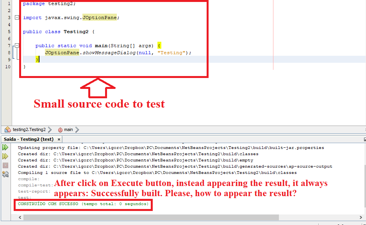The height and width of the screenshot is (225, 366).
Task: Expand the chevron after testing2.Testing2 breadcrumb
Action: (50, 130)
